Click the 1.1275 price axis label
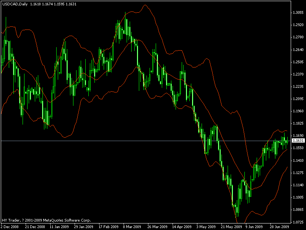Viewport: 306px width, 230px height. (x=298, y=173)
